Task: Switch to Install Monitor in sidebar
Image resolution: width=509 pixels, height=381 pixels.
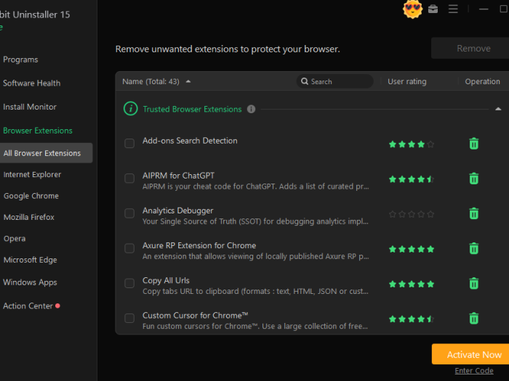Action: point(30,107)
